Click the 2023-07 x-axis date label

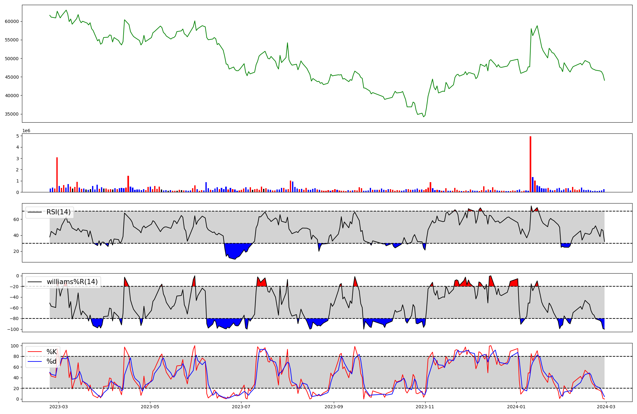tap(241, 407)
